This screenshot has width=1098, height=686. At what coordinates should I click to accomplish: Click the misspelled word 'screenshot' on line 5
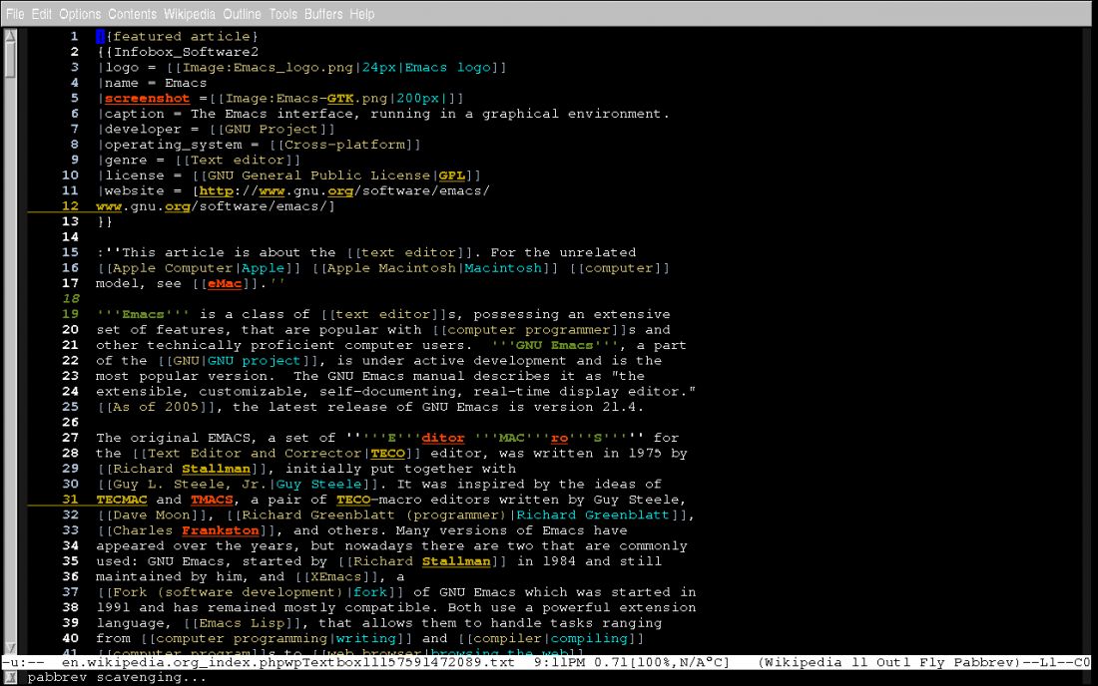(147, 98)
